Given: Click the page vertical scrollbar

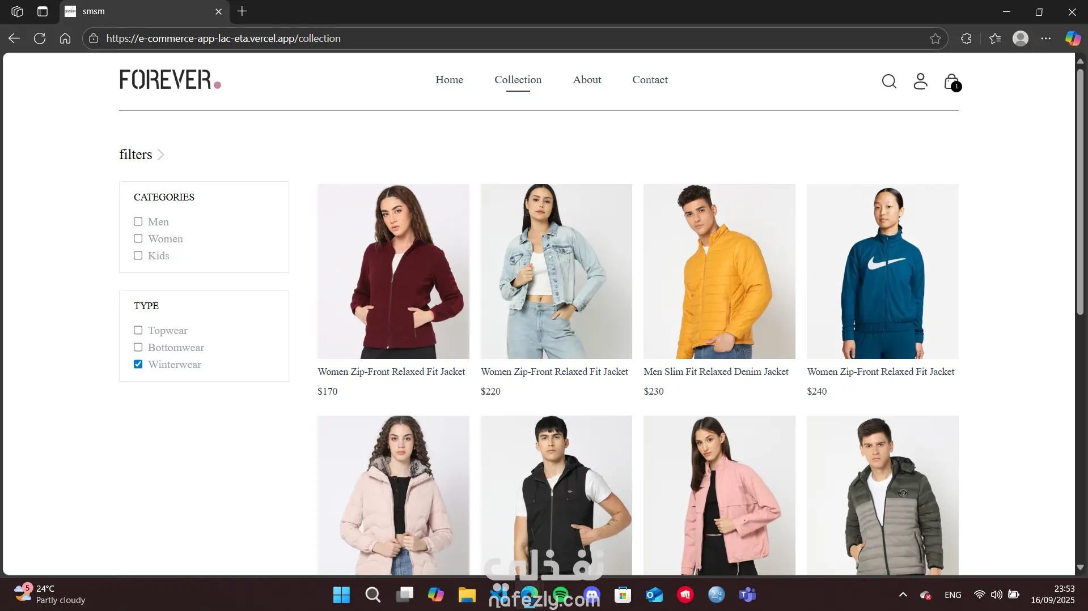Looking at the screenshot, I should point(1080,193).
